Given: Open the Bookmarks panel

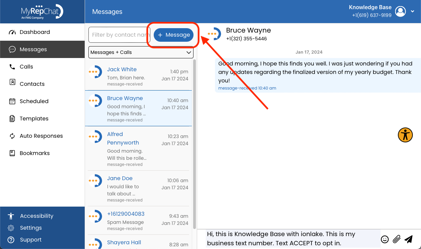Looking at the screenshot, I should pos(34,153).
